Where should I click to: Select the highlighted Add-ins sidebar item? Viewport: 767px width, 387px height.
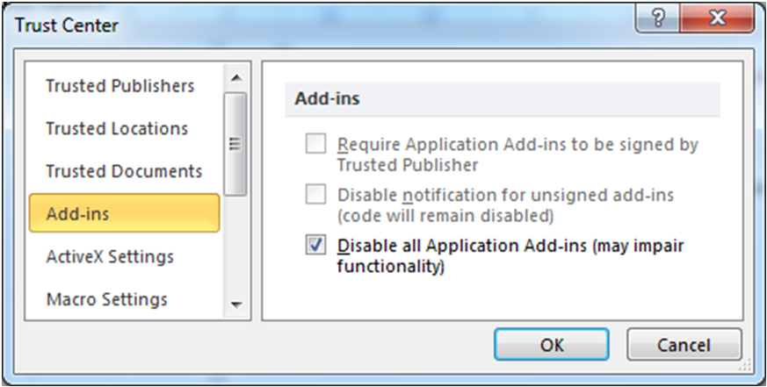124,213
